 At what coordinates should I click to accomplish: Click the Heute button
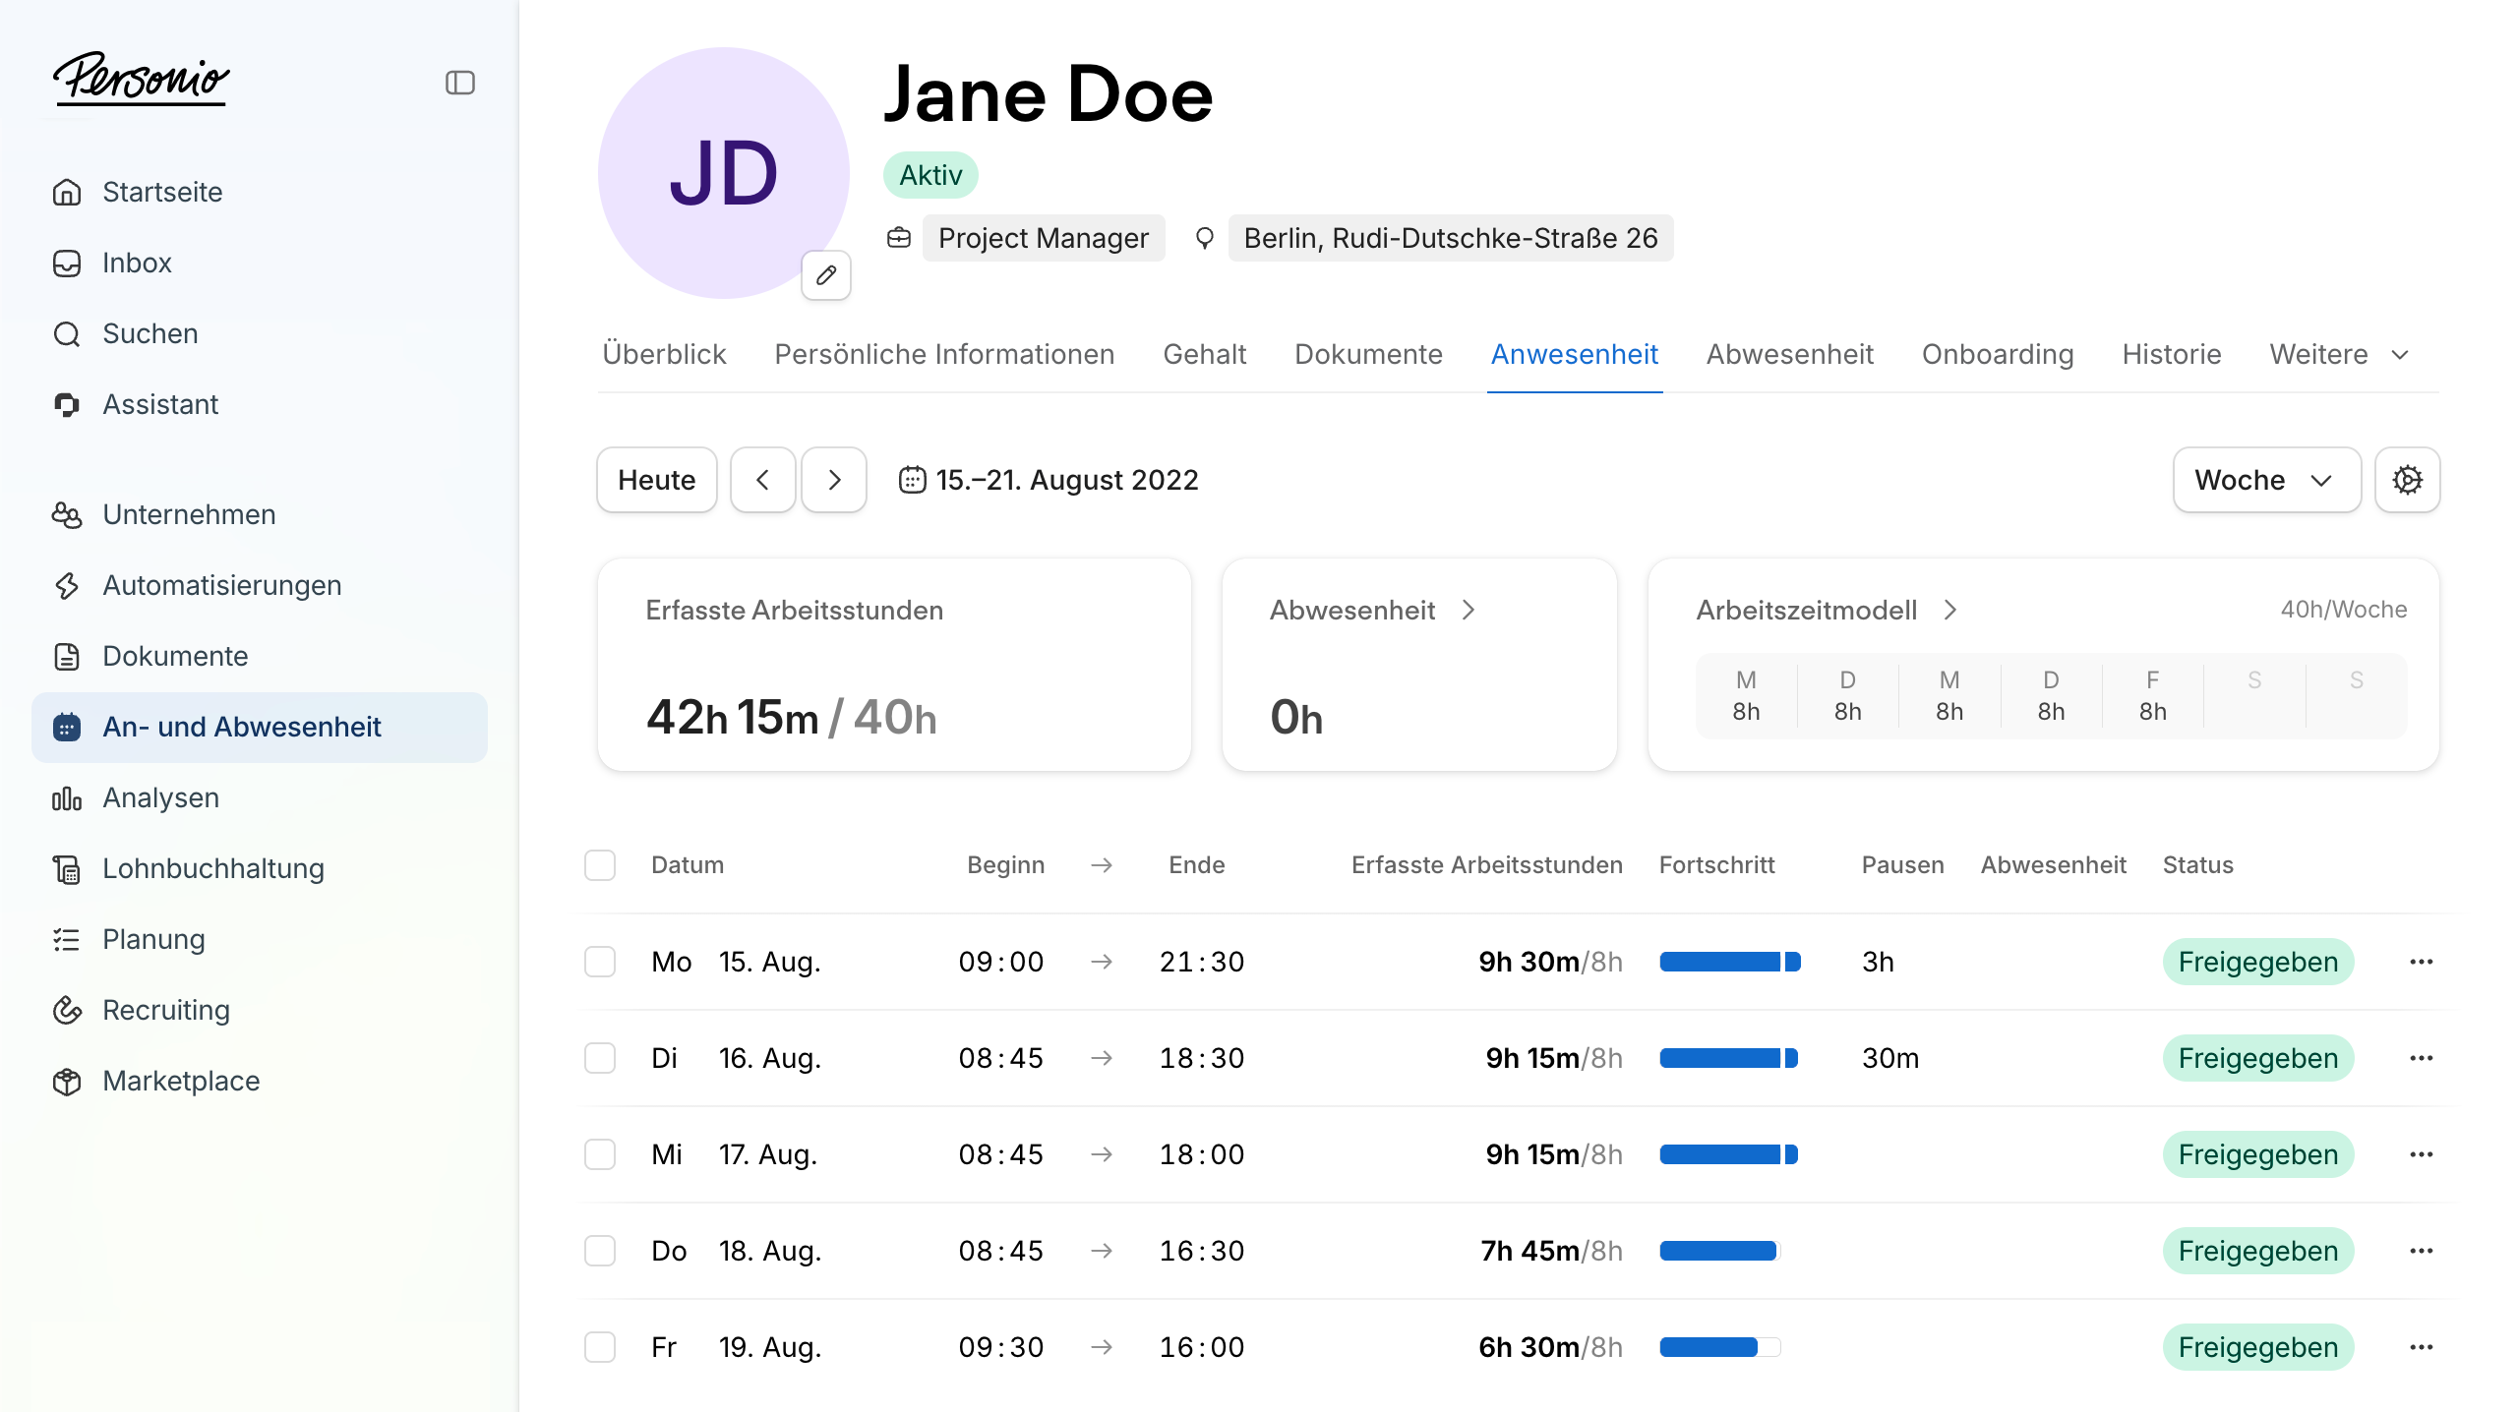(x=656, y=480)
